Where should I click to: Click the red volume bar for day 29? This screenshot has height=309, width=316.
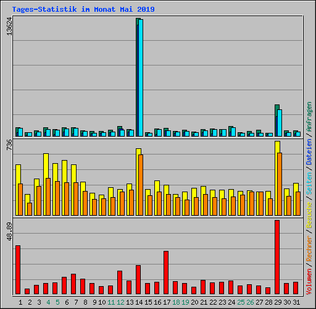277,257
